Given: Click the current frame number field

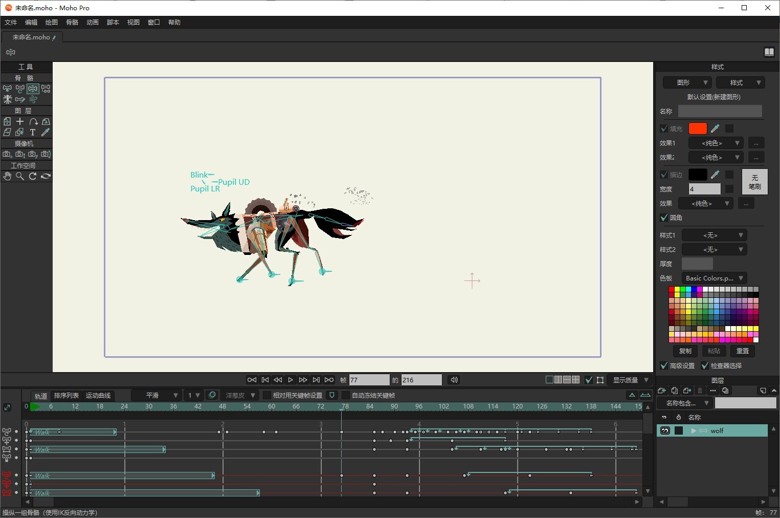Looking at the screenshot, I should 369,380.
